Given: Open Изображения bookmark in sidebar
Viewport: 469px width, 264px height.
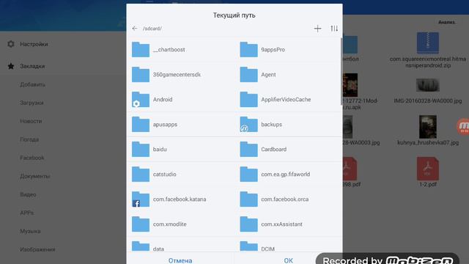Looking at the screenshot, I should 37,249.
